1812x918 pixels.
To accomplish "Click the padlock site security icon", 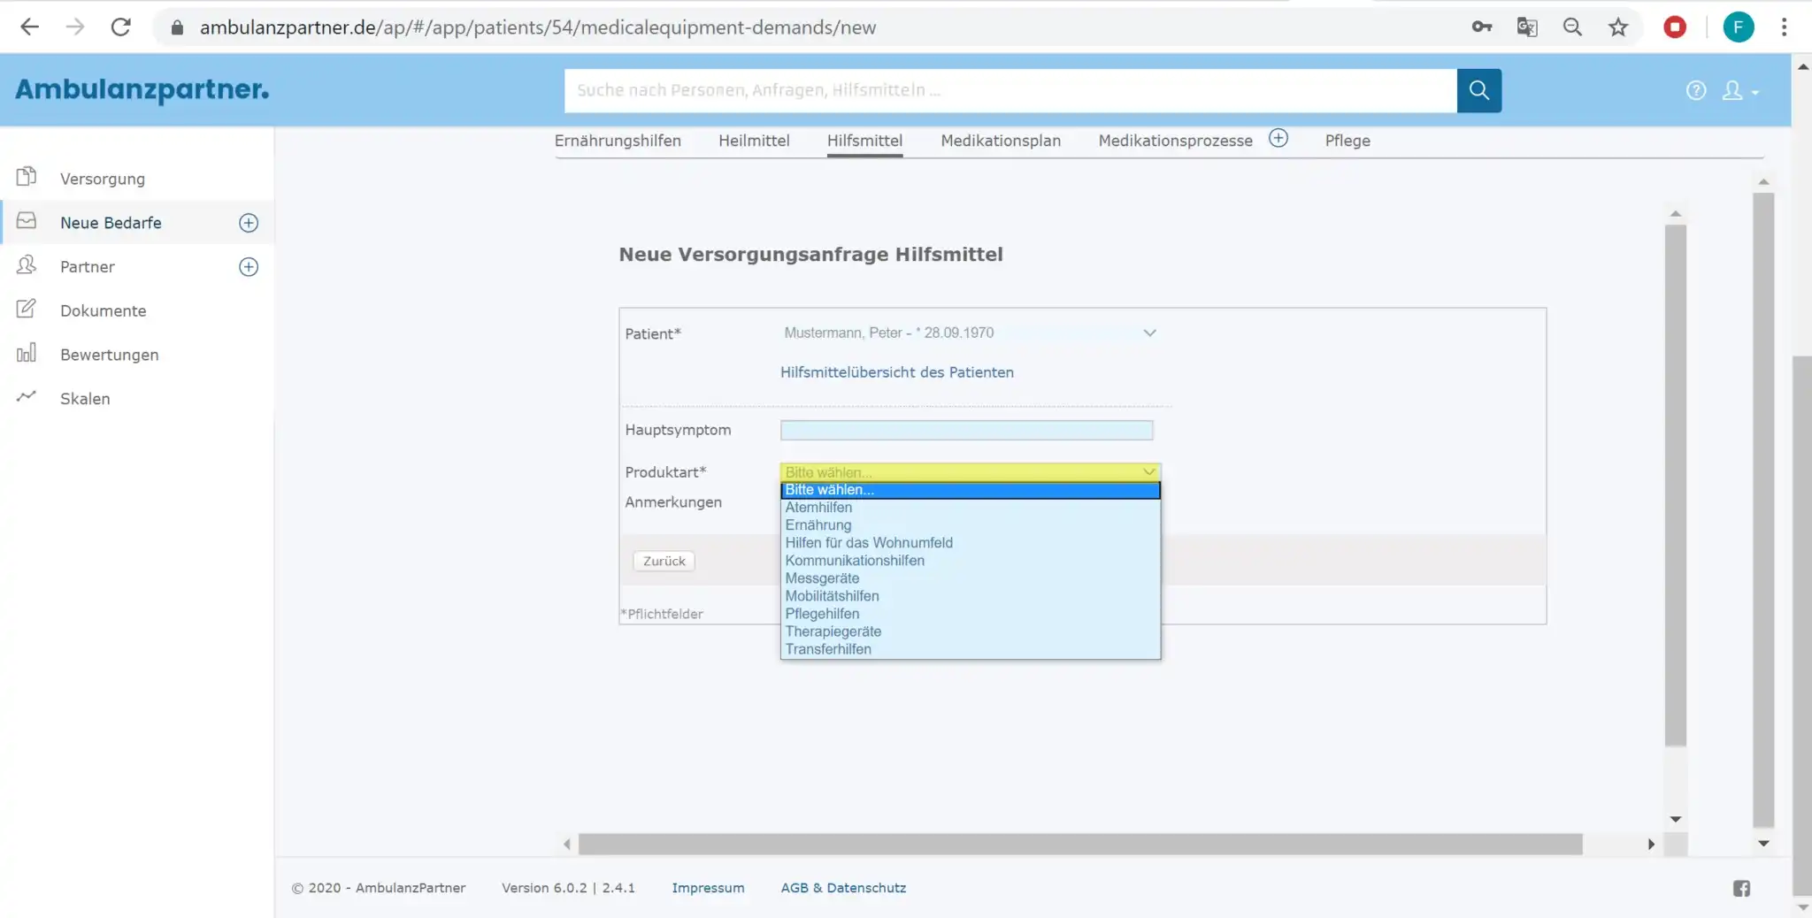I will click(x=177, y=27).
